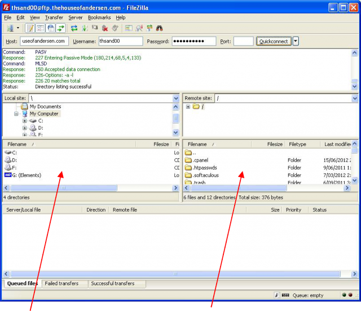The height and width of the screenshot is (311, 361).
Task: Select My Computer in local tree
Action: coord(44,114)
